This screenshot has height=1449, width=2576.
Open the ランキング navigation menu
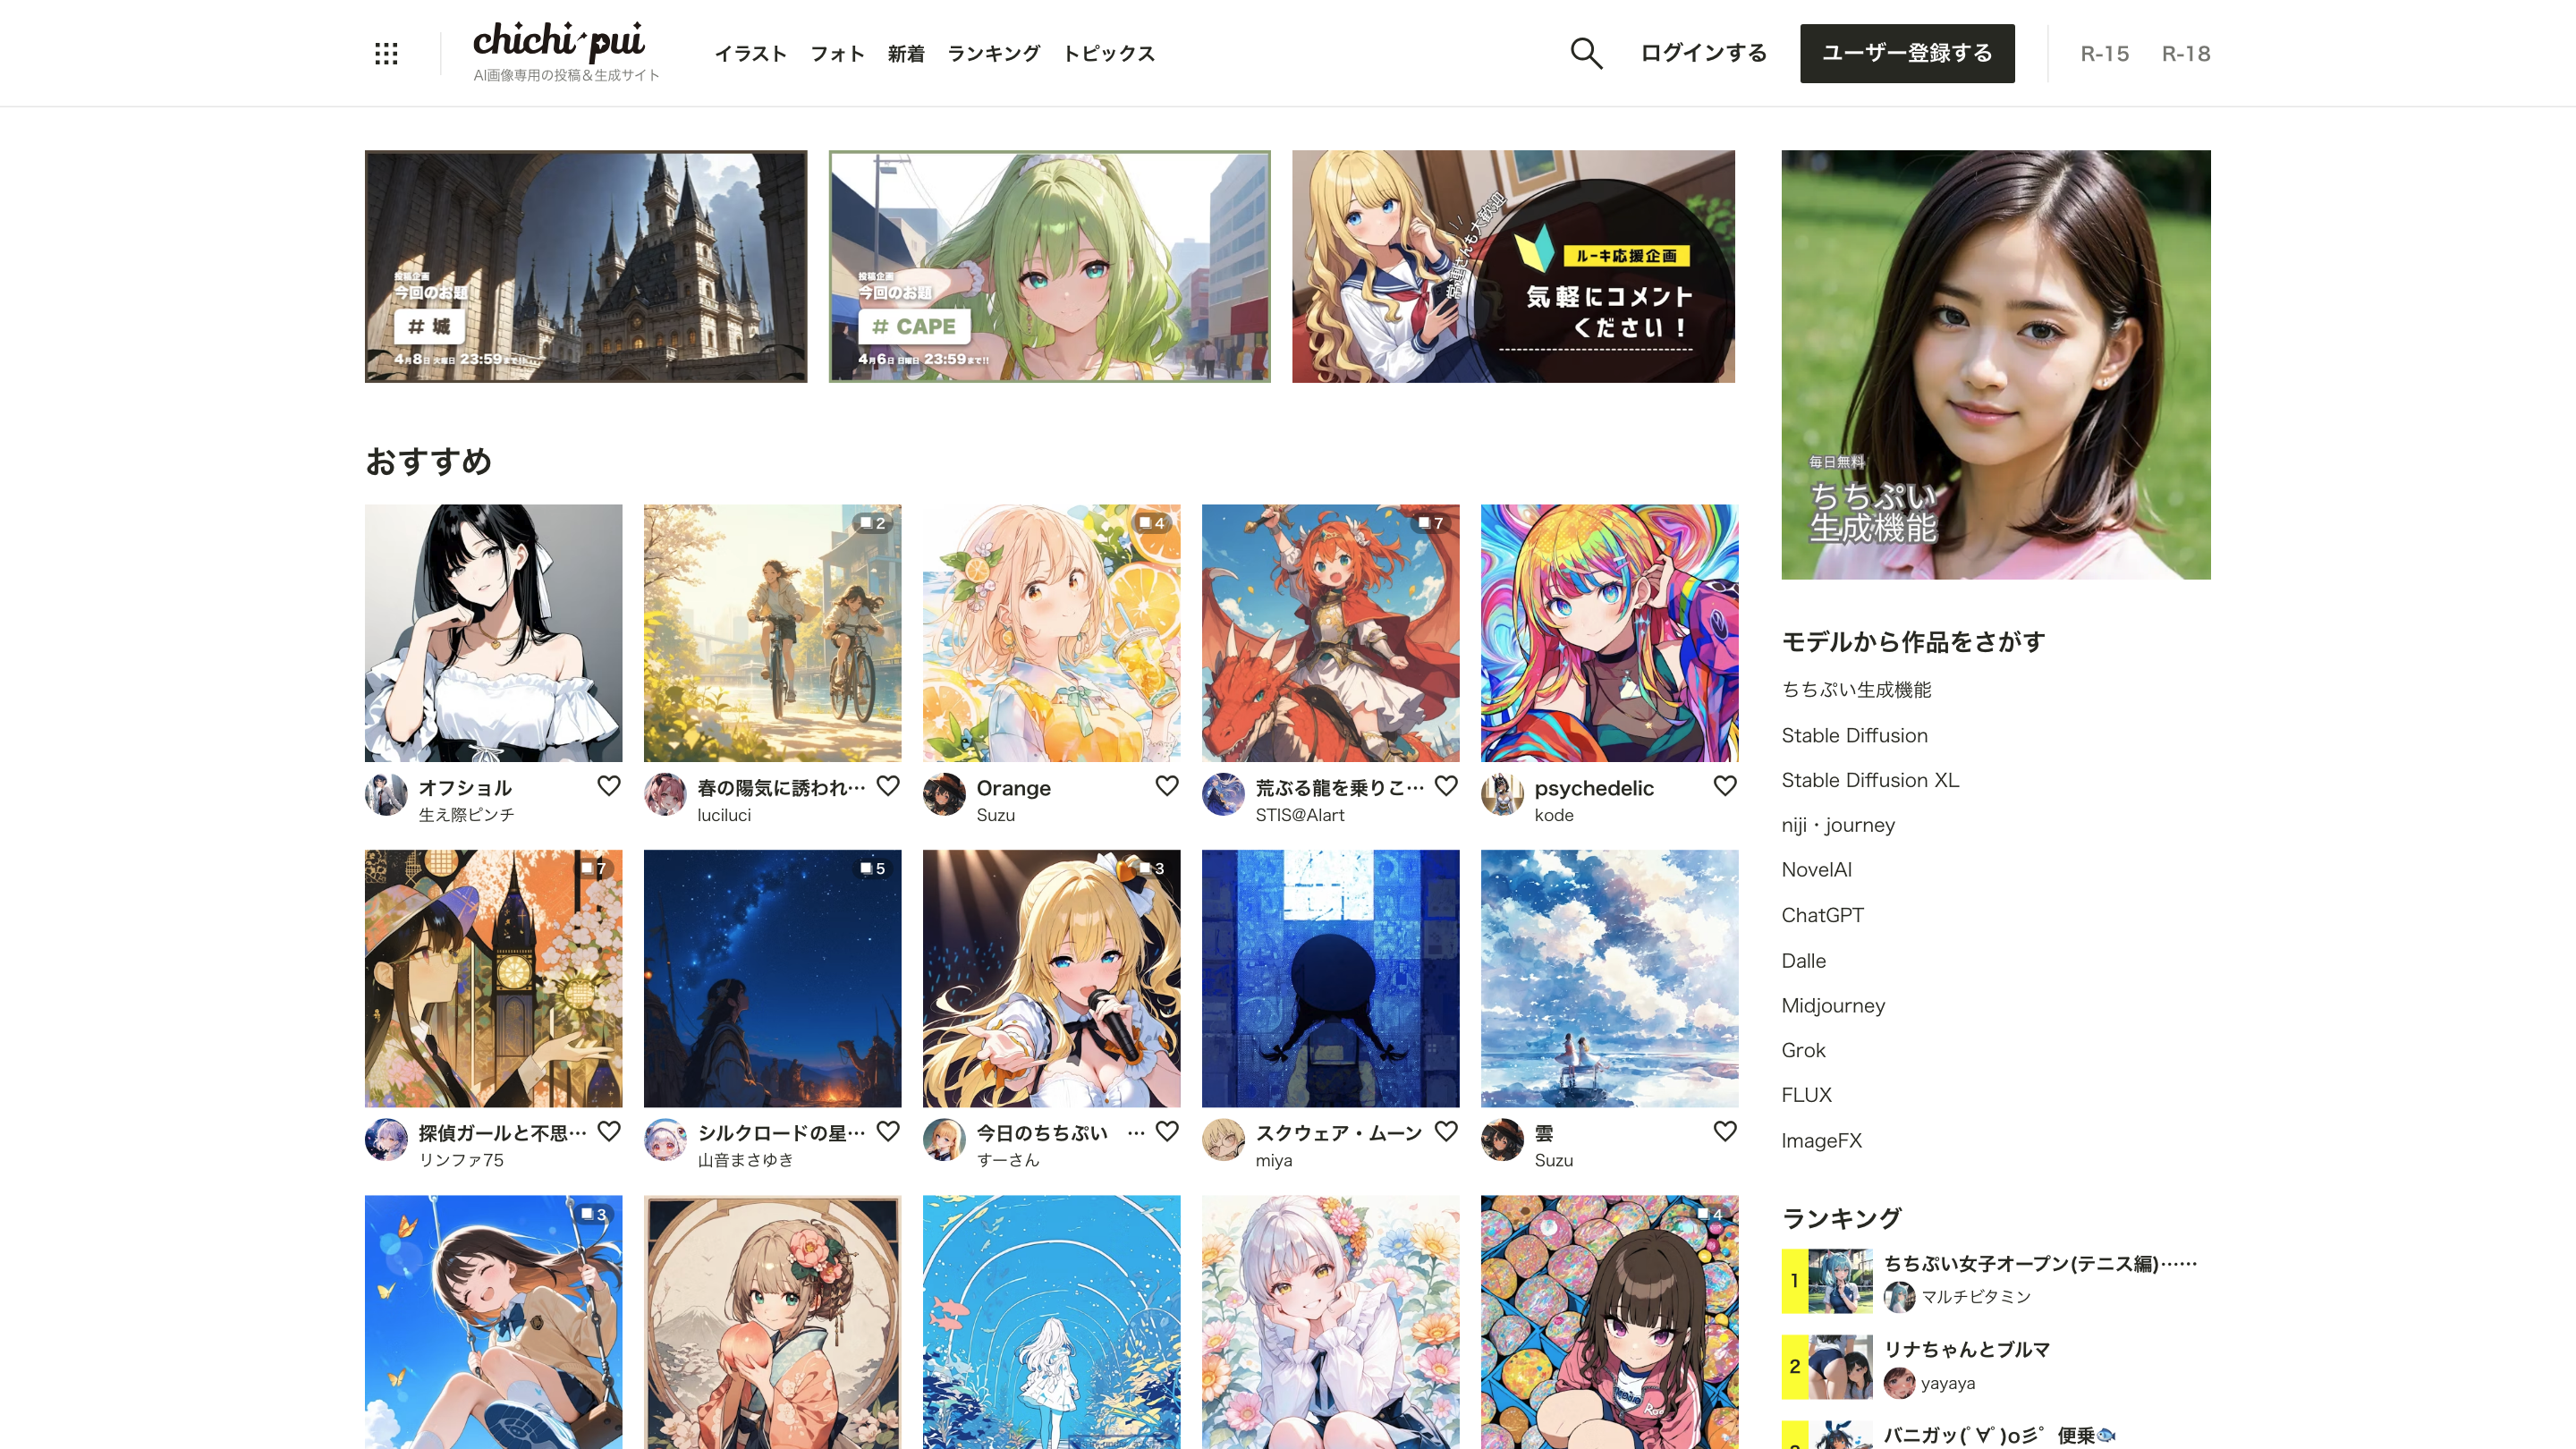(993, 53)
